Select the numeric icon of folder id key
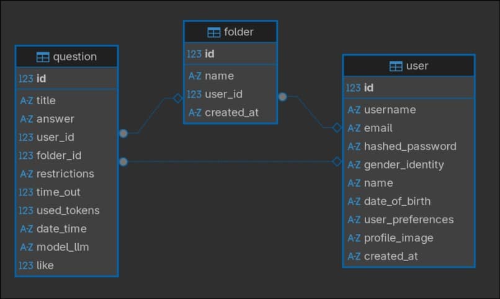500x299 pixels. point(194,54)
